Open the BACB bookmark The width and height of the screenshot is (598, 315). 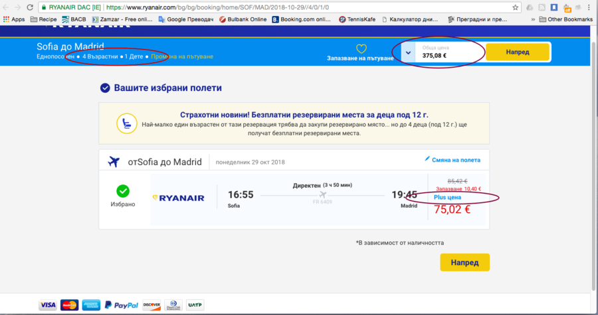click(74, 19)
